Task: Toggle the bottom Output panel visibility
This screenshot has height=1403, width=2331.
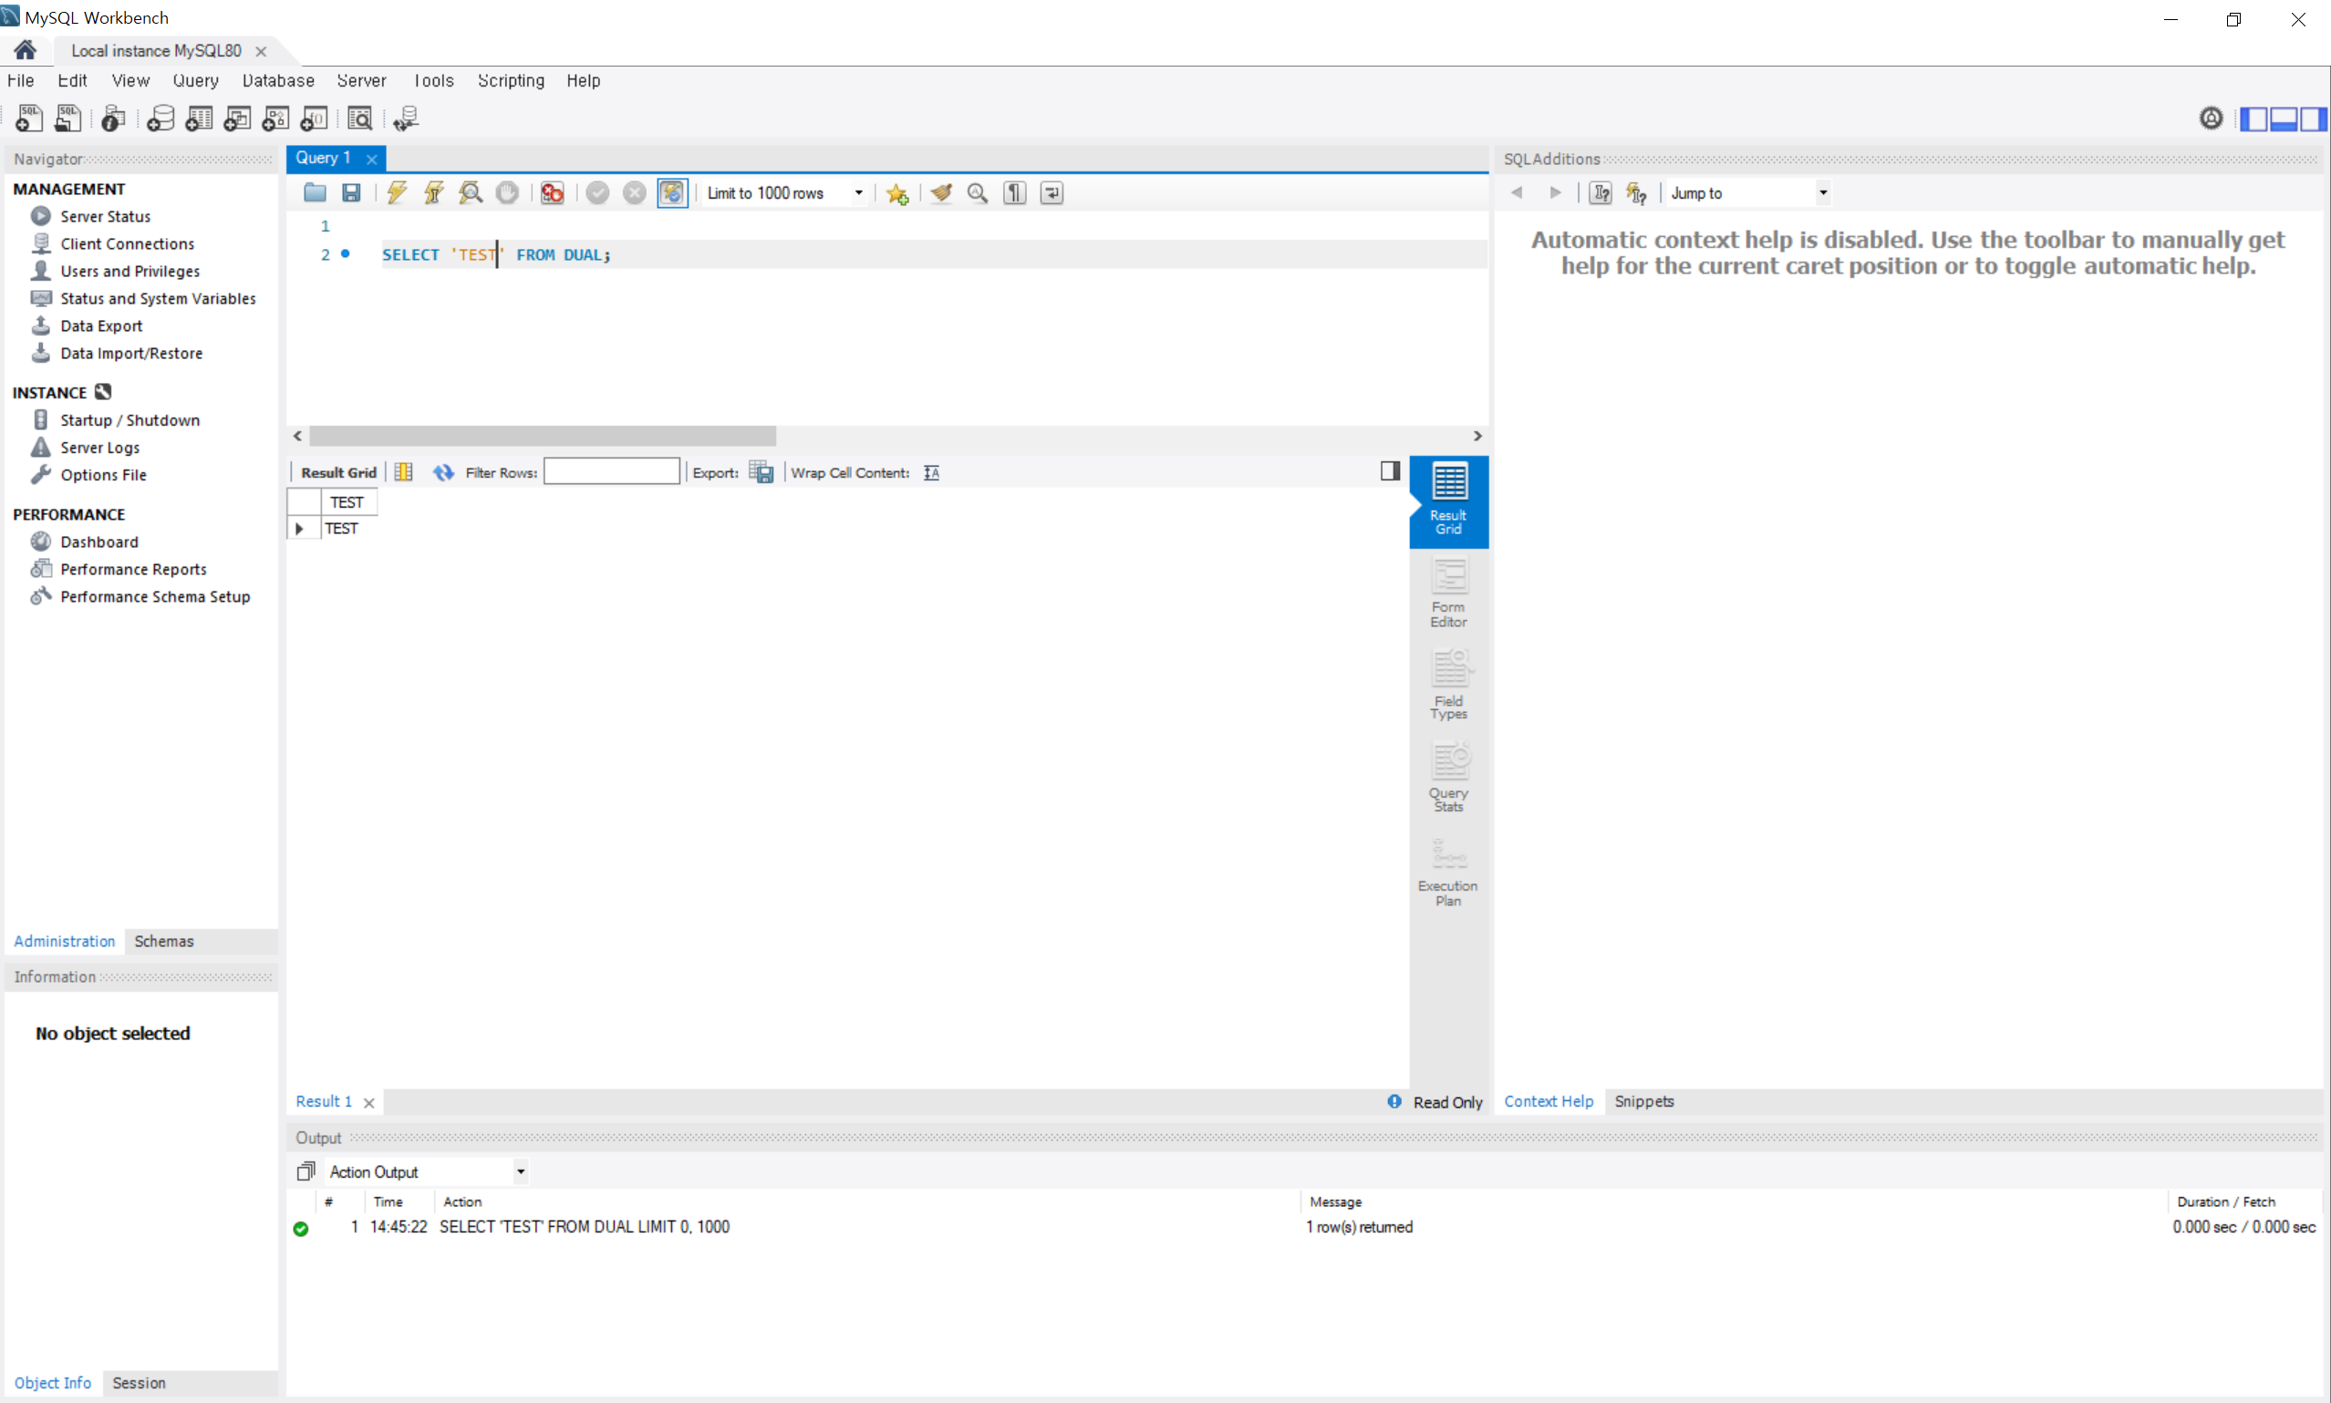Action: click(x=2284, y=119)
